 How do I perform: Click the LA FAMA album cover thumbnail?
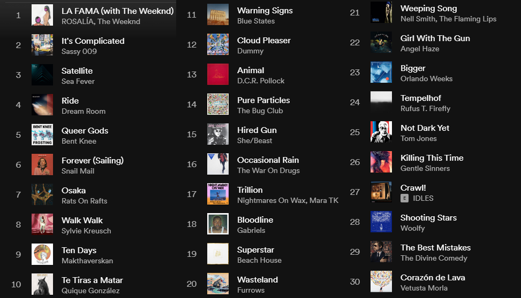42,15
